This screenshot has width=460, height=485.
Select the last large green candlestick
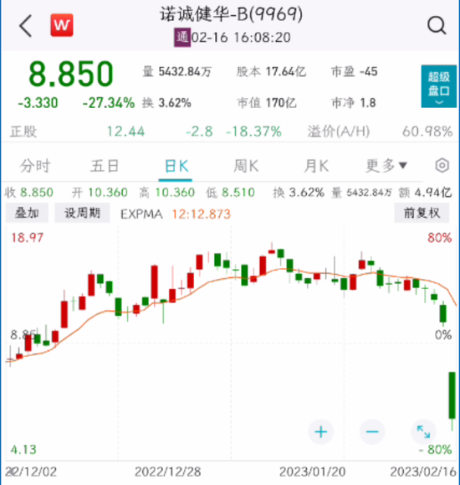coord(452,395)
